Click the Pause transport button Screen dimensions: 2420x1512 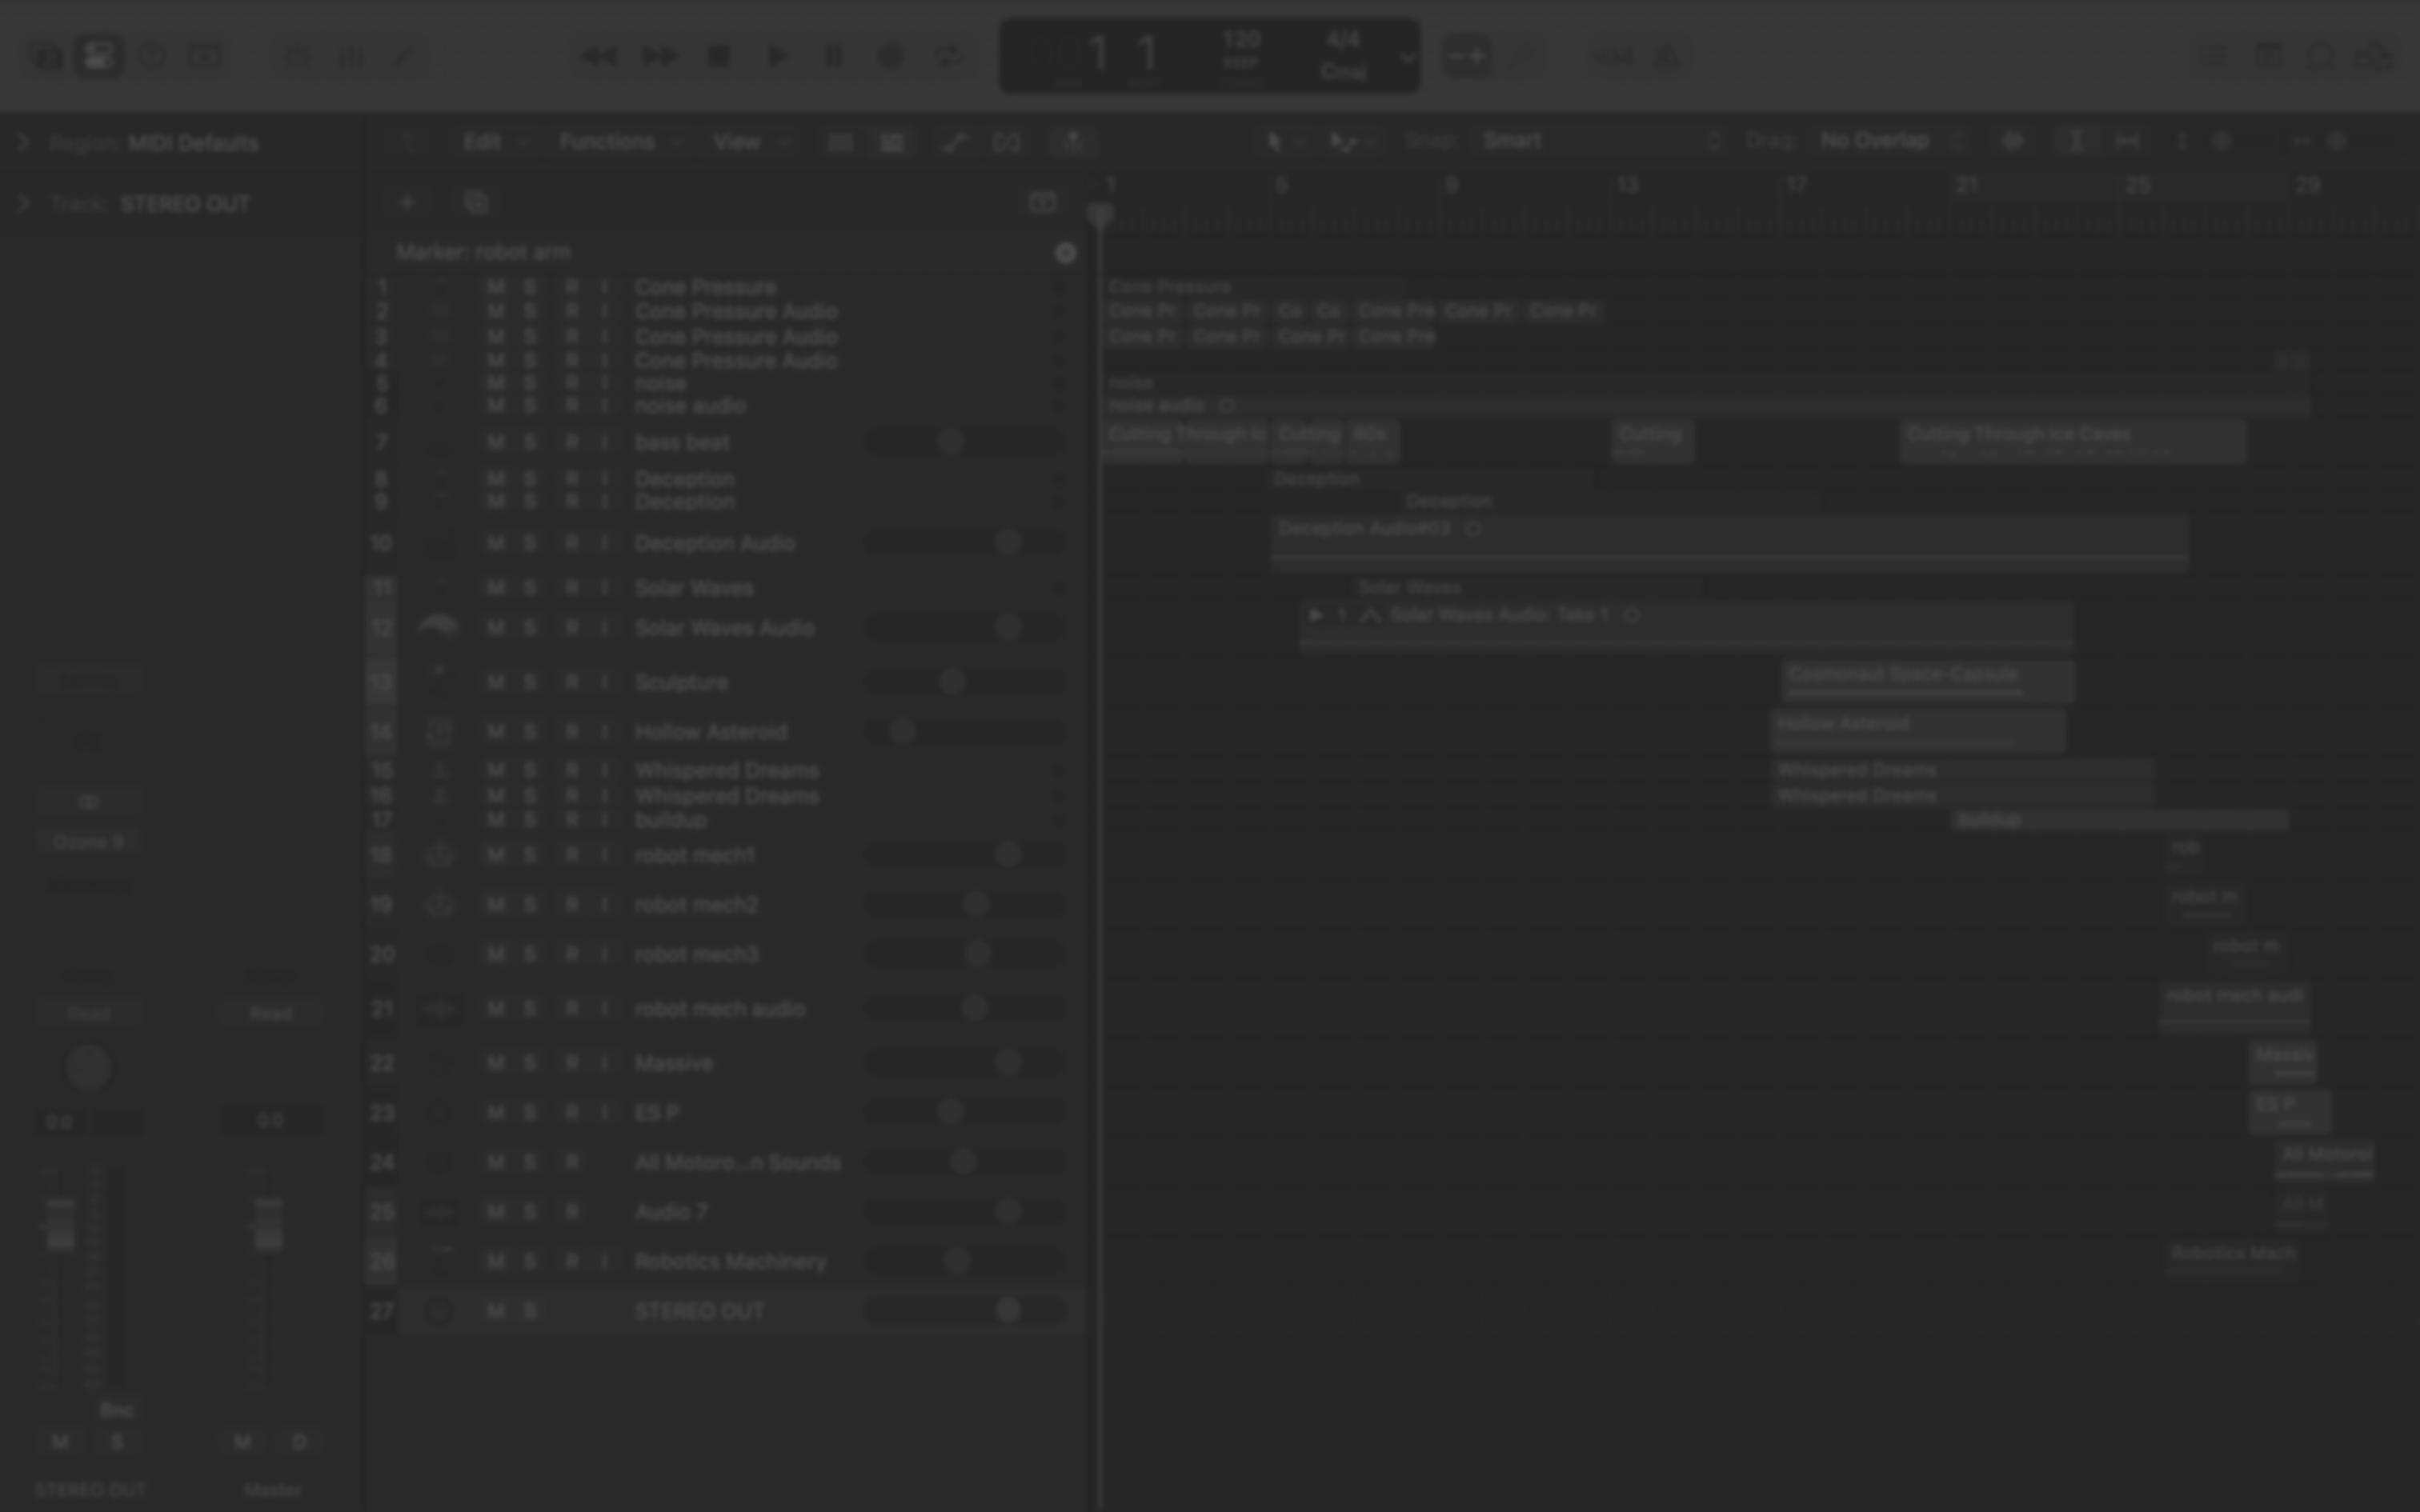point(834,57)
